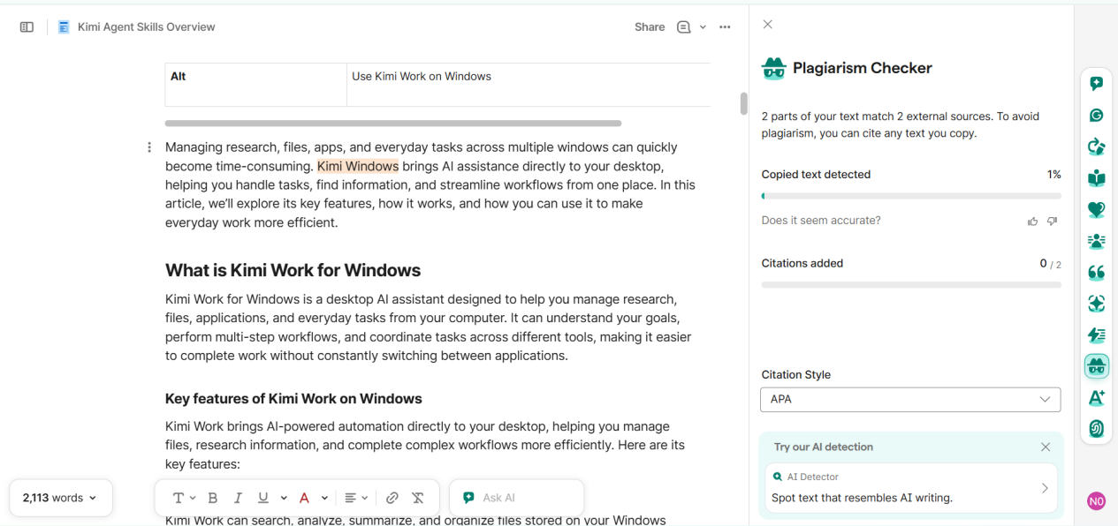This screenshot has height=526, width=1118.
Task: Open the fingerprint AI detector sidebar icon
Action: (1096, 429)
